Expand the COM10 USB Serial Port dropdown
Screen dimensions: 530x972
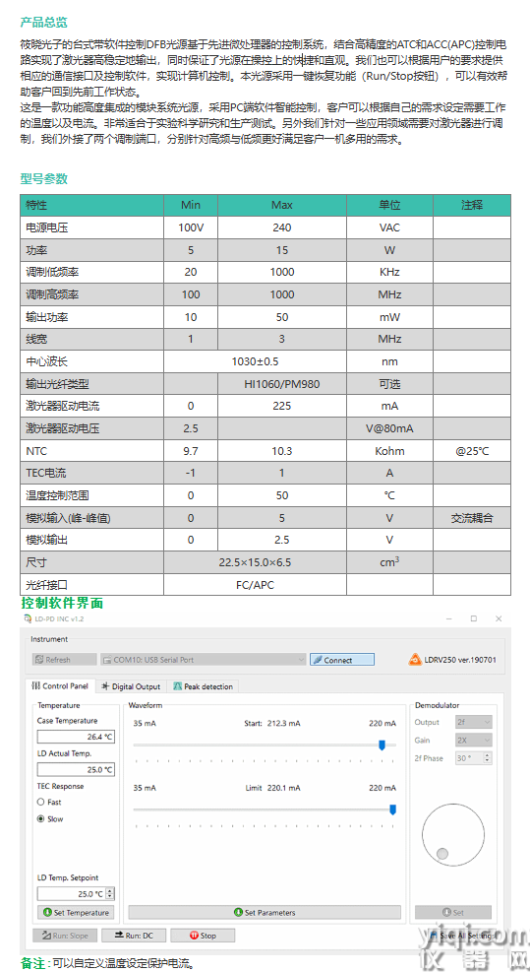(x=204, y=660)
